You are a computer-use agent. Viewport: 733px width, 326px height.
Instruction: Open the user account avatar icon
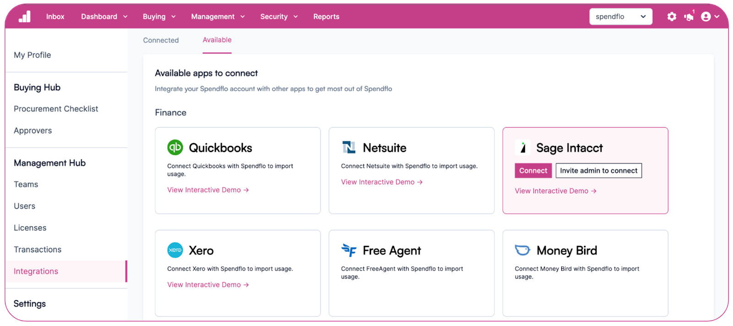pos(706,16)
